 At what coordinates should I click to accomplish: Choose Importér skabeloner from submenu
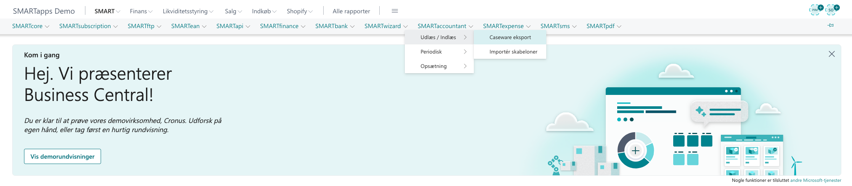coord(513,52)
